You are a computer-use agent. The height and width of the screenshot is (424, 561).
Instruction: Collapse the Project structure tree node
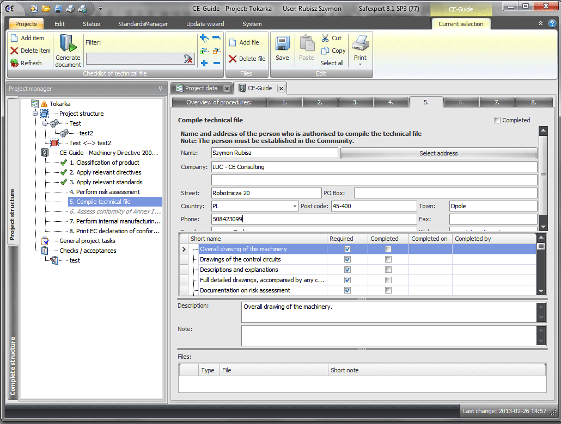[x=36, y=114]
